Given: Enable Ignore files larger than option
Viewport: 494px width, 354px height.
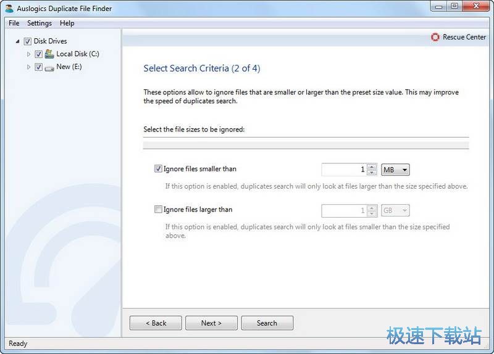Looking at the screenshot, I should pos(158,210).
